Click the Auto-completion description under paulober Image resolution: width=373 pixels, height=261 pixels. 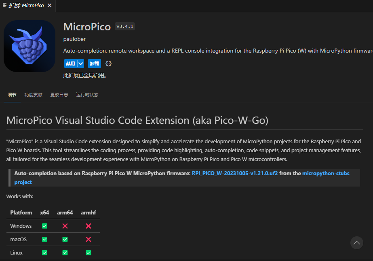tap(218, 51)
